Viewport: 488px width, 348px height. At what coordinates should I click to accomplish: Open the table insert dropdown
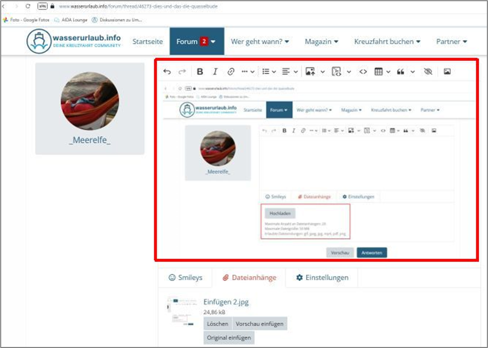tap(383, 72)
